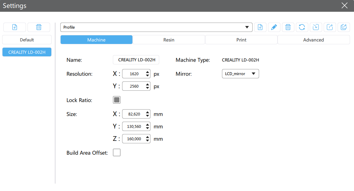
Task: Click the pencil edit profile icon
Action: pos(274,27)
